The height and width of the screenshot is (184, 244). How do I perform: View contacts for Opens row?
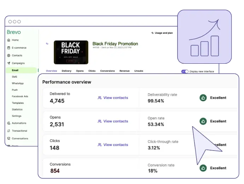click(x=113, y=121)
